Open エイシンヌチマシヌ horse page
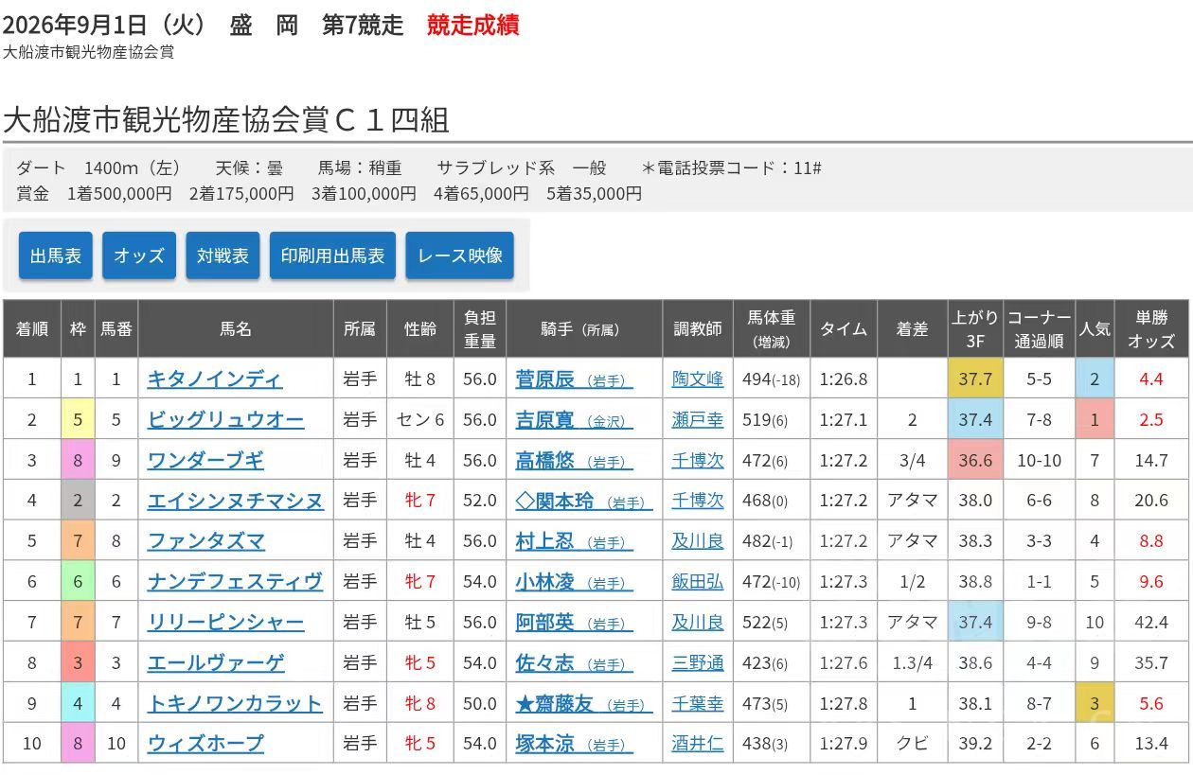This screenshot has height=775, width=1193. pyautogui.click(x=235, y=501)
